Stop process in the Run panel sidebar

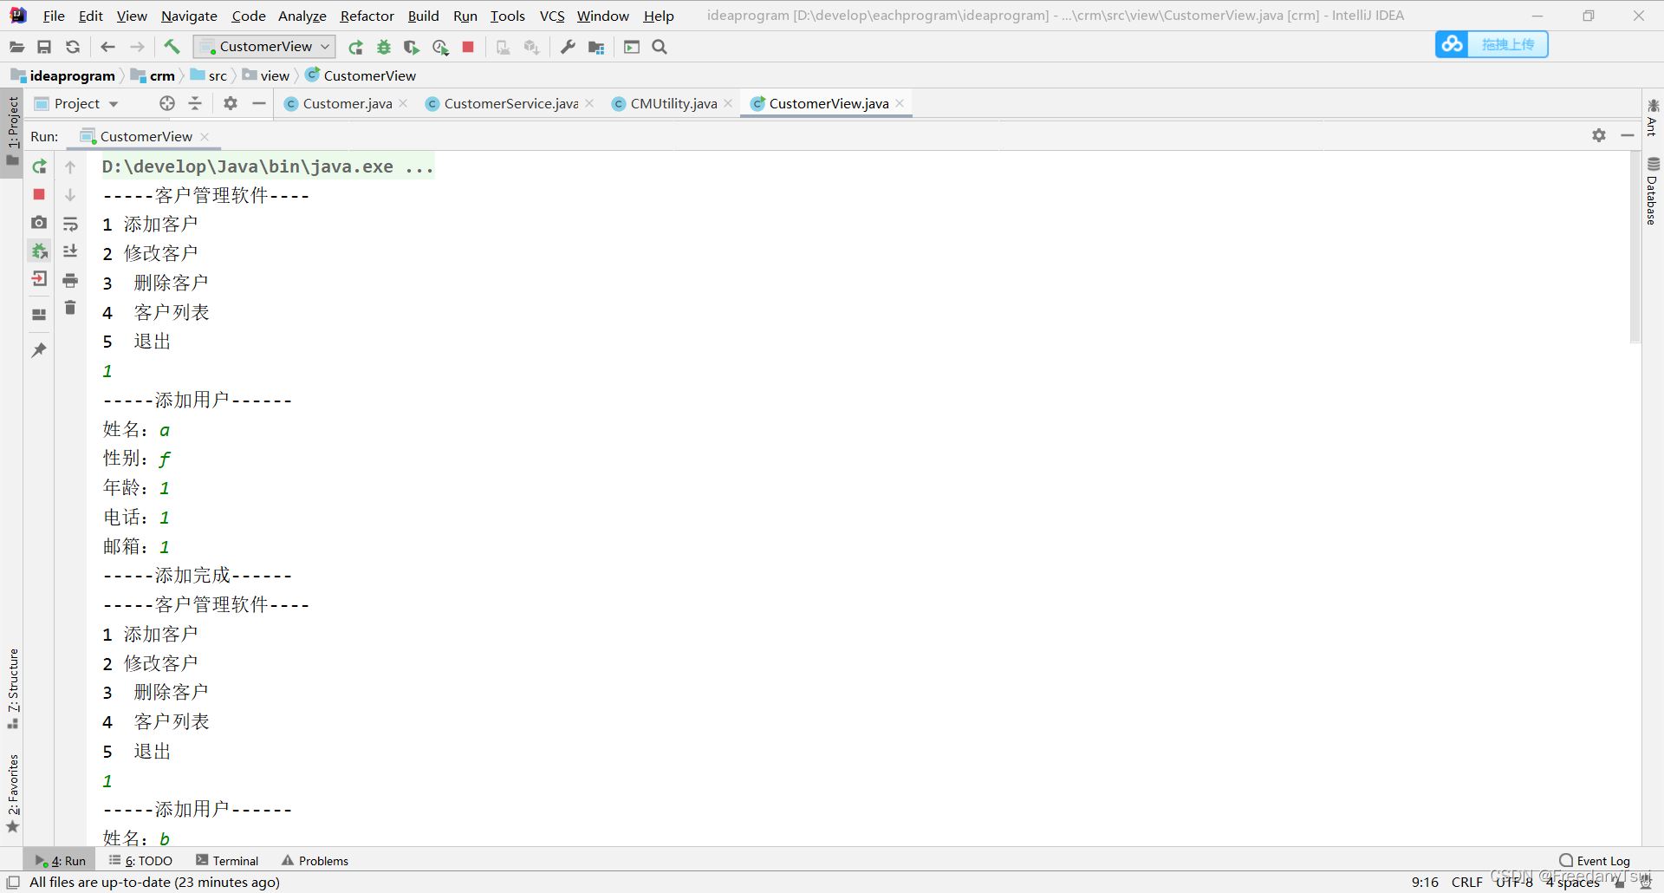[x=39, y=194]
